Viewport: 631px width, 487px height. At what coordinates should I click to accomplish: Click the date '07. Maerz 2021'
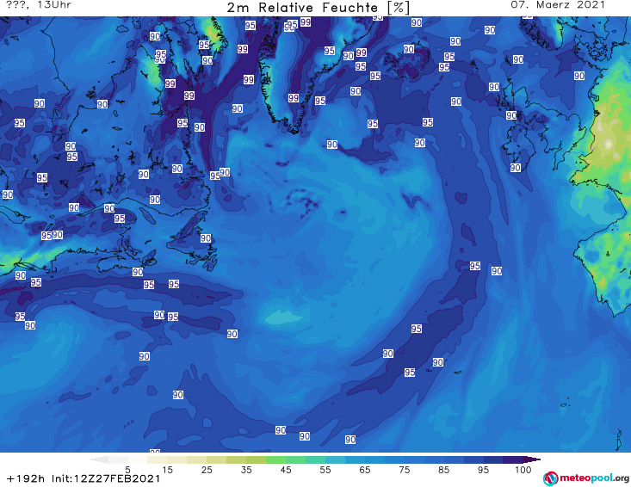(558, 5)
